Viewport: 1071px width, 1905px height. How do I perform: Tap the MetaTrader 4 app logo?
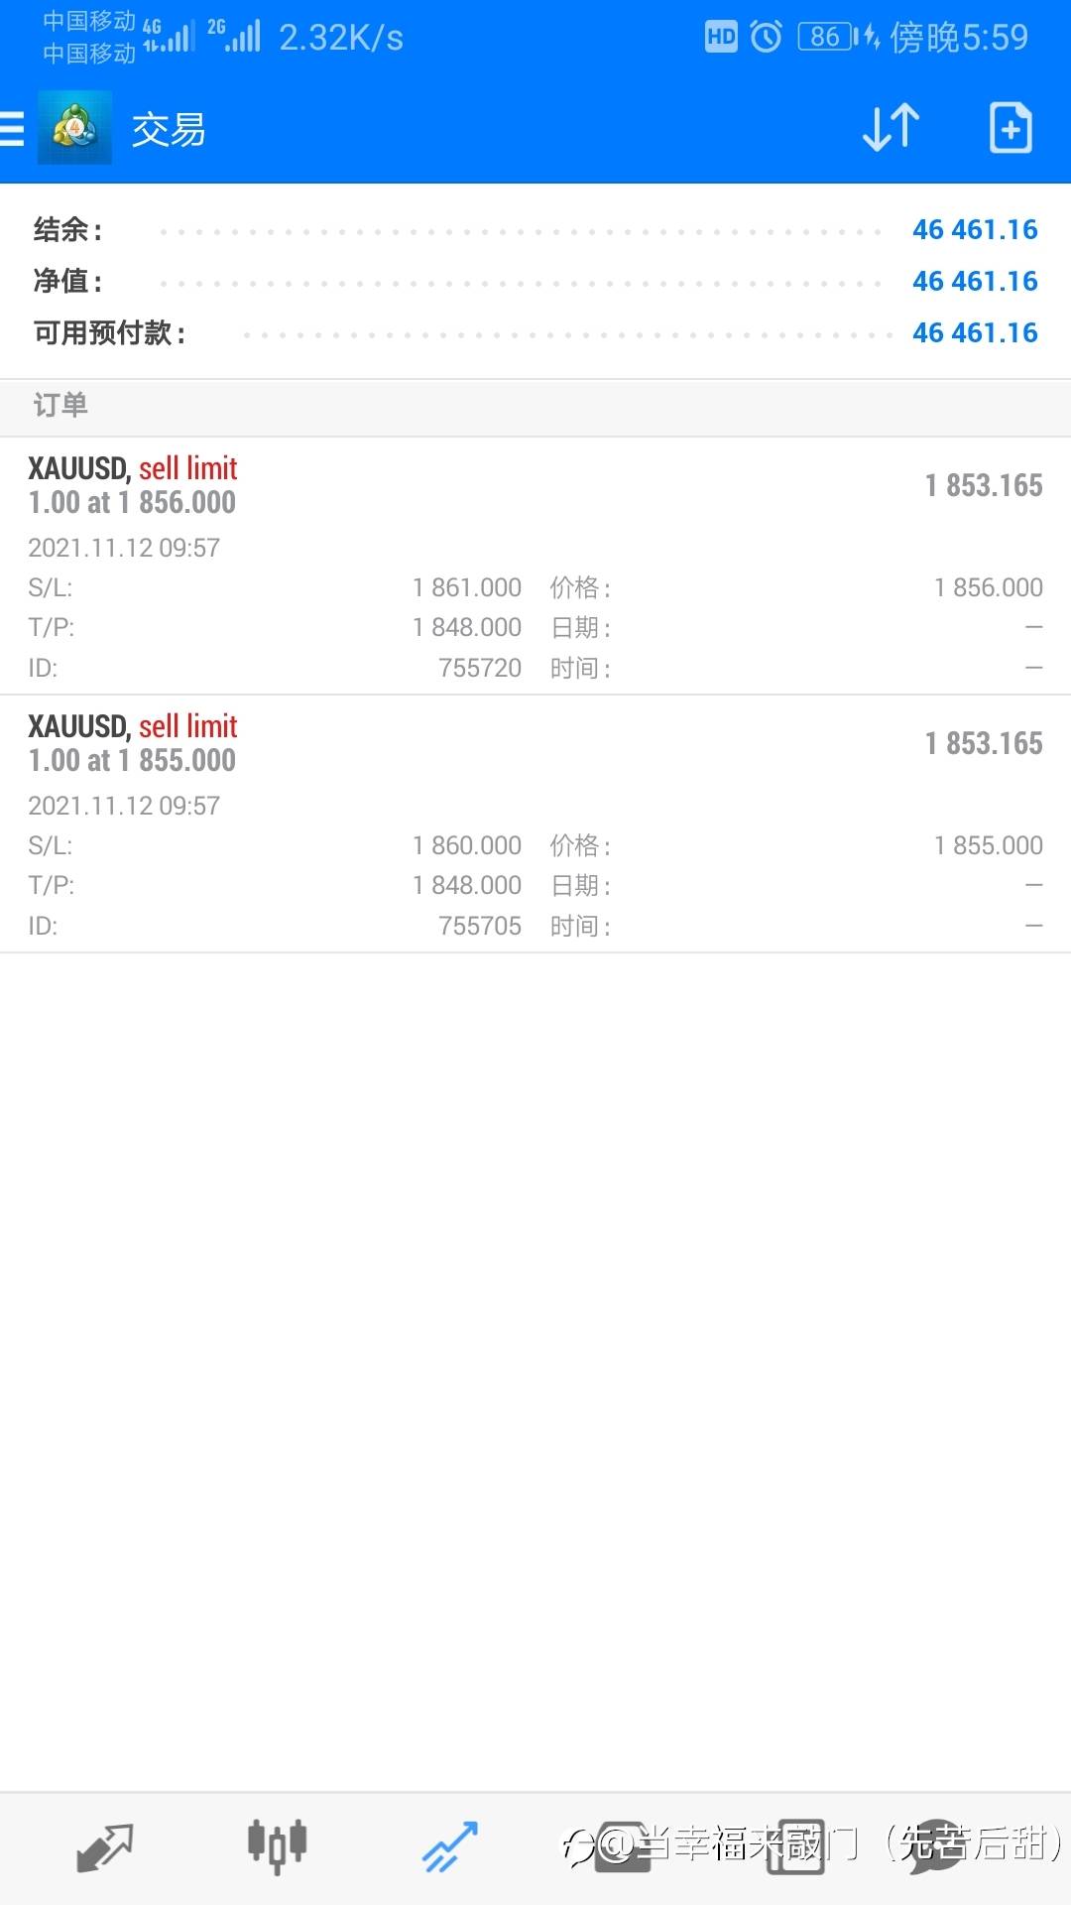(x=74, y=128)
